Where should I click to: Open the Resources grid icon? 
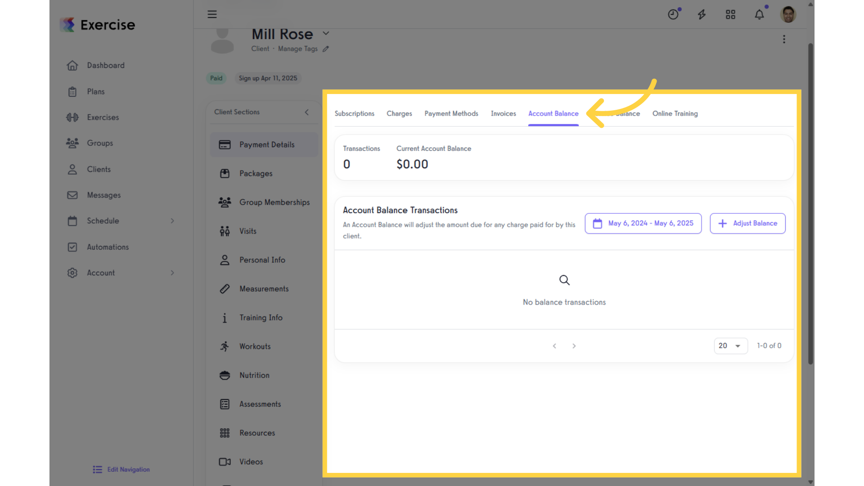[225, 433]
